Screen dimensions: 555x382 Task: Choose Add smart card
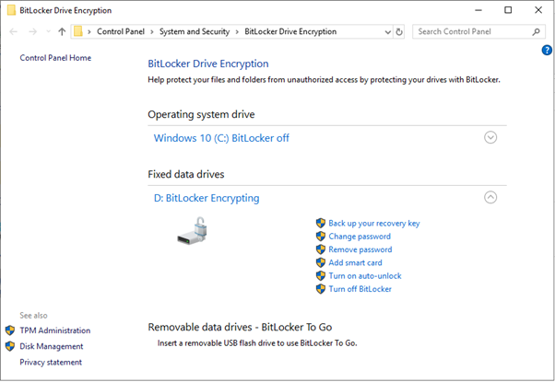point(355,262)
